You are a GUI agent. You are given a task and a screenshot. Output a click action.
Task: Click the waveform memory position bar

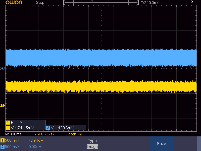[x=101, y=3]
